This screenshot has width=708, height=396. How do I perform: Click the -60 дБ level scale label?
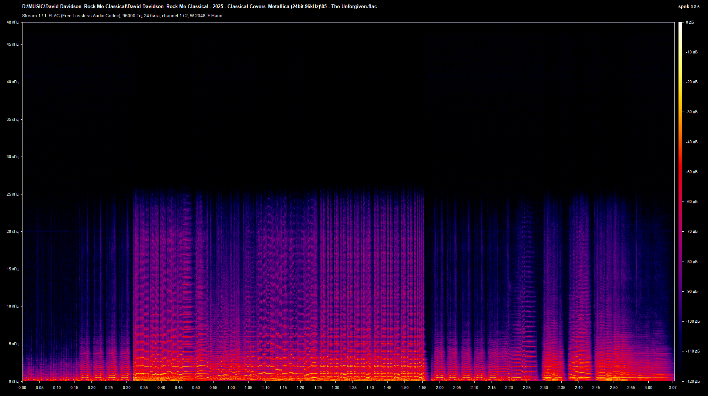point(691,202)
